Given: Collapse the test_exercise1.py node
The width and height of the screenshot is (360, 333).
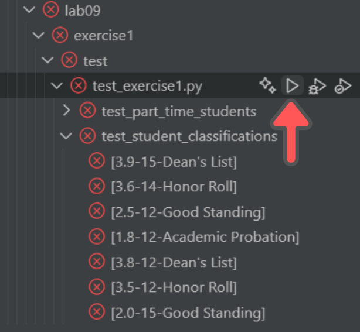Looking at the screenshot, I should (x=57, y=85).
